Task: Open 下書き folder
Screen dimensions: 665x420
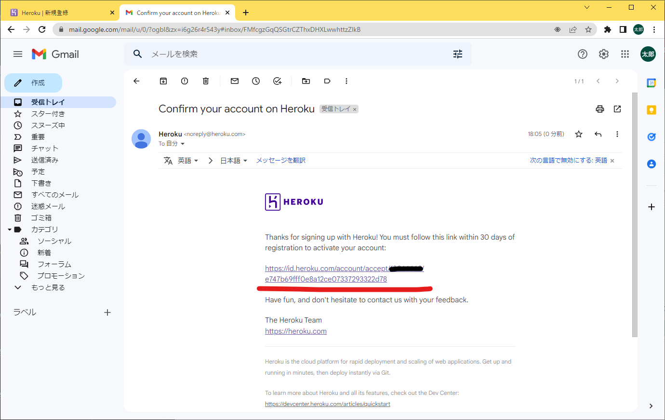Action: pyautogui.click(x=41, y=183)
